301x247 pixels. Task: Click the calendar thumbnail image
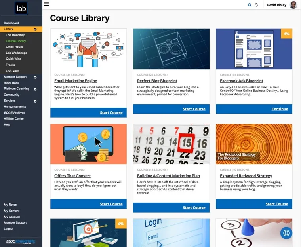coord(171,144)
